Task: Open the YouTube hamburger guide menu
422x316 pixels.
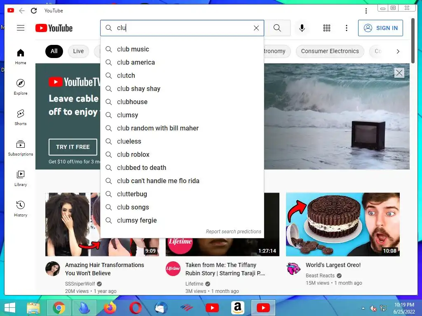Action: (21, 28)
